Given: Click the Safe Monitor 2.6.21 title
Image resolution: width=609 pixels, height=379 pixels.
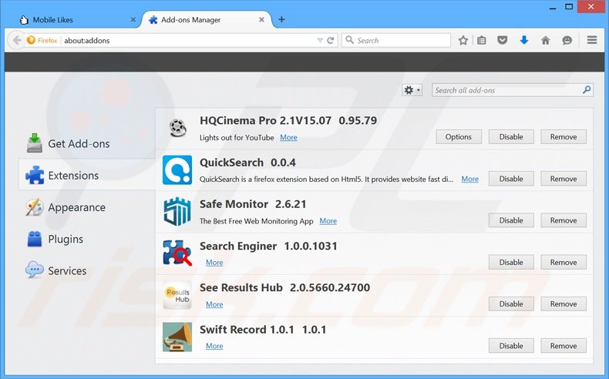Looking at the screenshot, I should 253,204.
